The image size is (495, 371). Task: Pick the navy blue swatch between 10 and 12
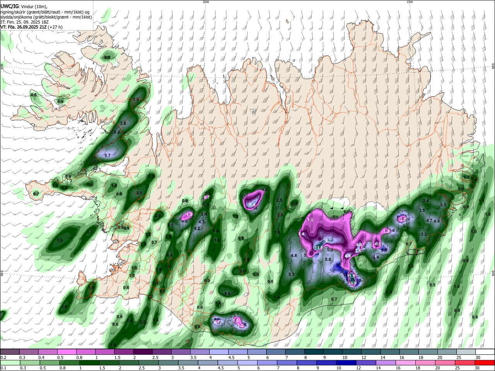click(345, 362)
